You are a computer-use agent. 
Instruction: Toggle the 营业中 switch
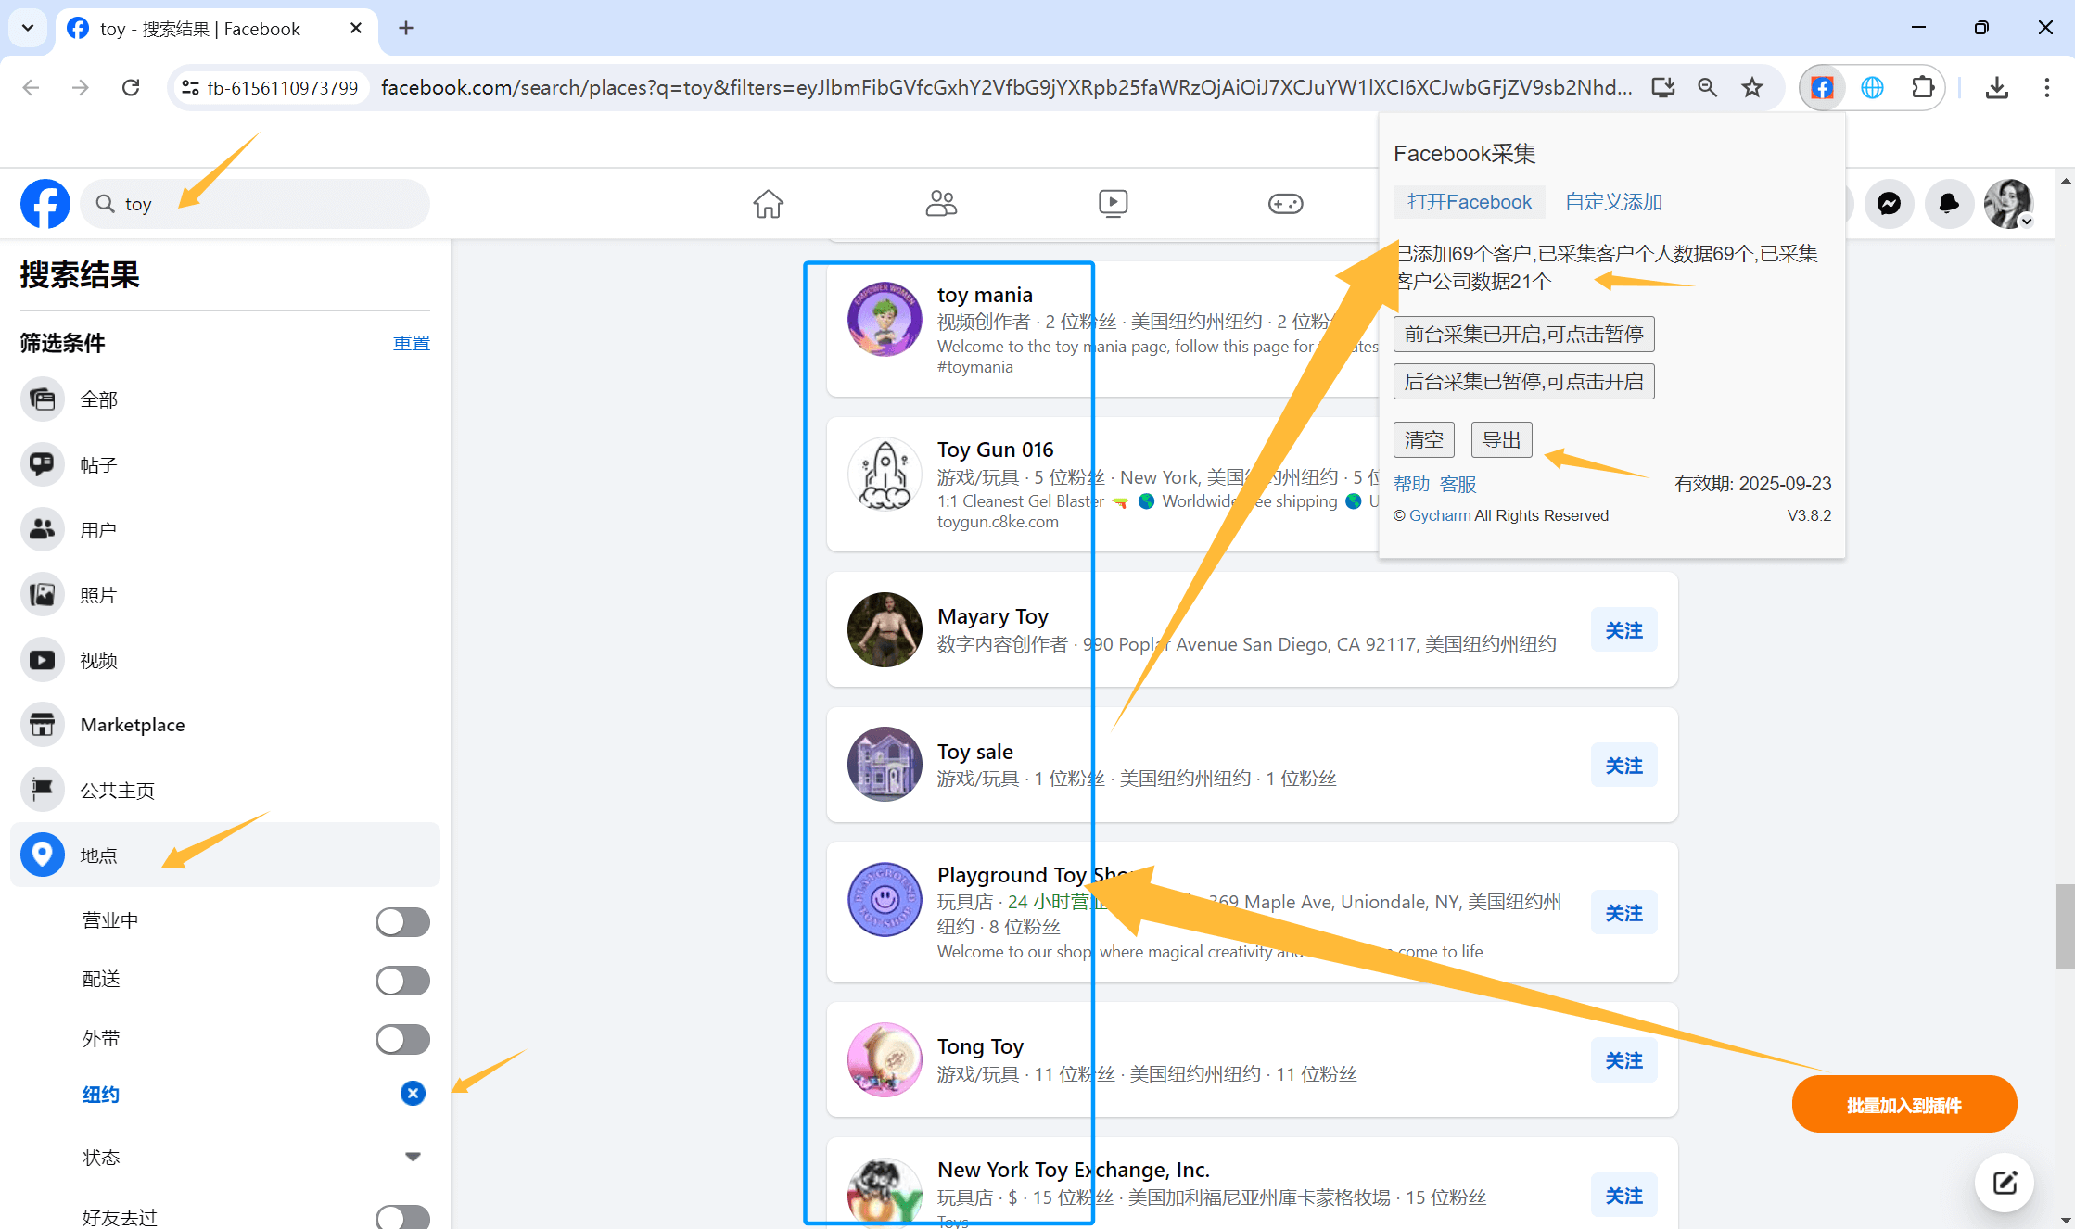[x=402, y=922]
